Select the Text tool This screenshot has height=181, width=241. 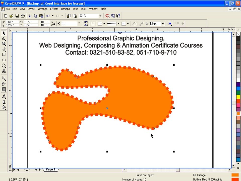(x=4, y=71)
